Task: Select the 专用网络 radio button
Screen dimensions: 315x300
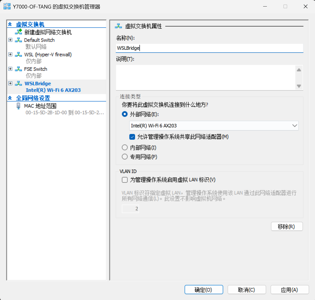Action: (125, 157)
